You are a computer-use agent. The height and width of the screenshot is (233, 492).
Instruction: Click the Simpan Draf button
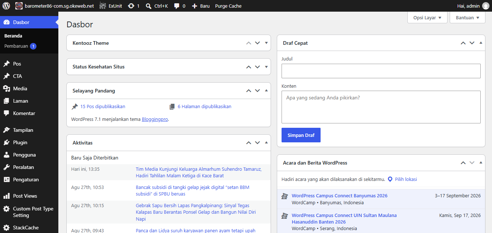tap(301, 135)
